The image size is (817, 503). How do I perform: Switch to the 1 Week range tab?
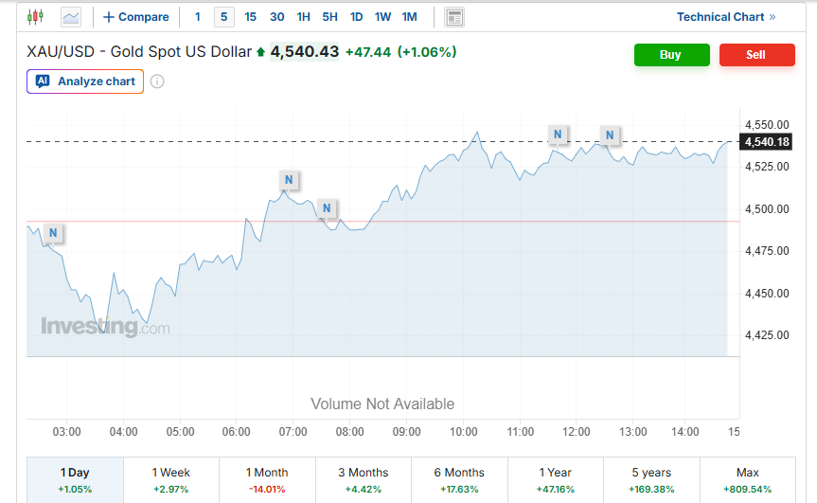[171, 478]
